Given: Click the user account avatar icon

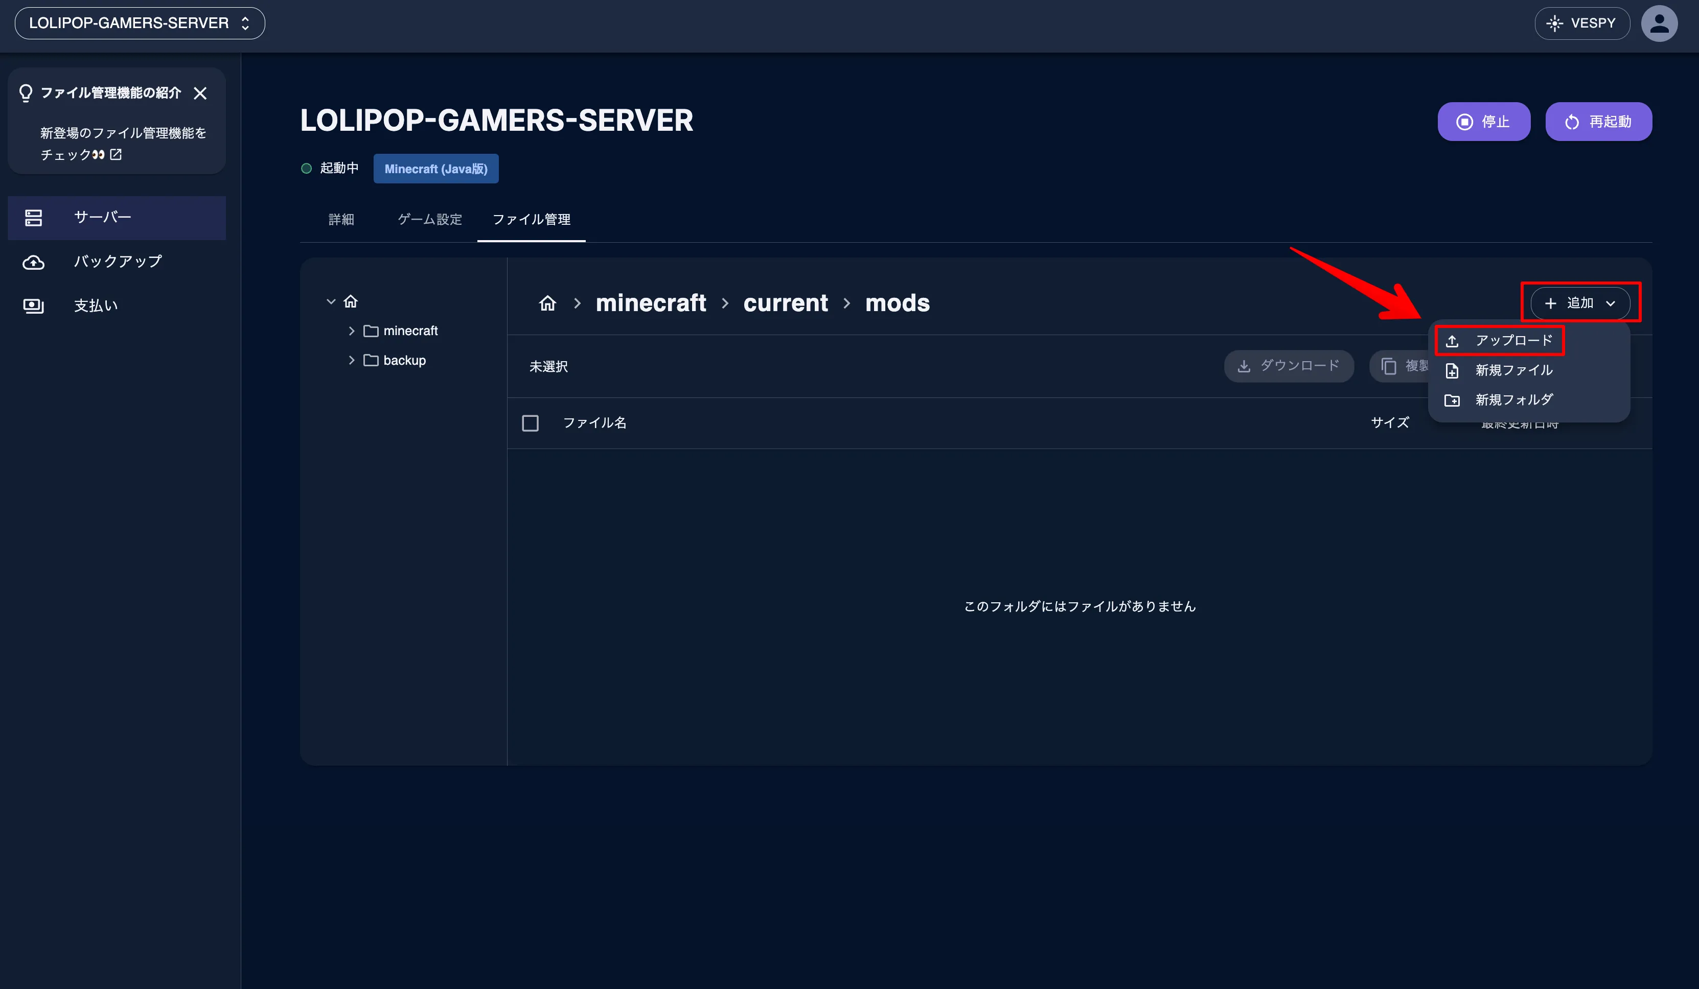Looking at the screenshot, I should tap(1659, 23).
